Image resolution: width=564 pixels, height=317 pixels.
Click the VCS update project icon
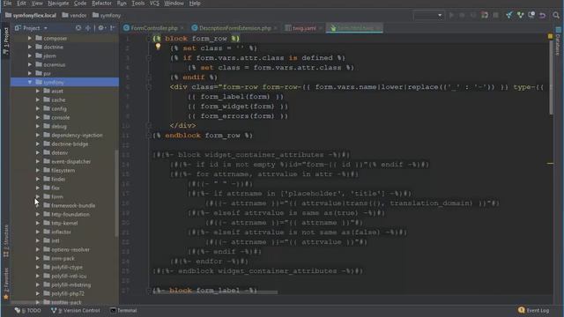[509, 15]
